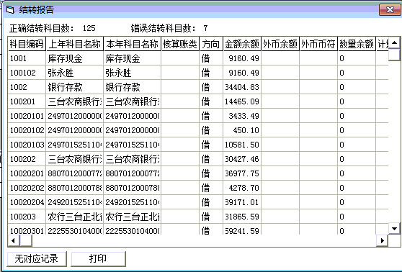Click 张永胜 in 本年科目名称 column

tap(133, 73)
